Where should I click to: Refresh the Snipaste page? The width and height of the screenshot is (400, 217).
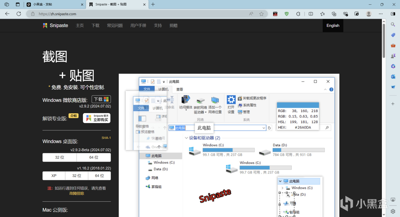pos(19,14)
